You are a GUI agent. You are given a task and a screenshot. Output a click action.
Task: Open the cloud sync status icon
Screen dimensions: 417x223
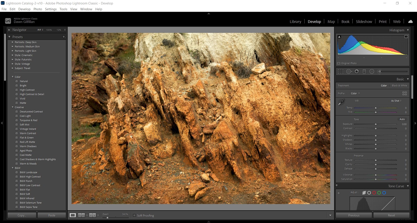coord(411,21)
